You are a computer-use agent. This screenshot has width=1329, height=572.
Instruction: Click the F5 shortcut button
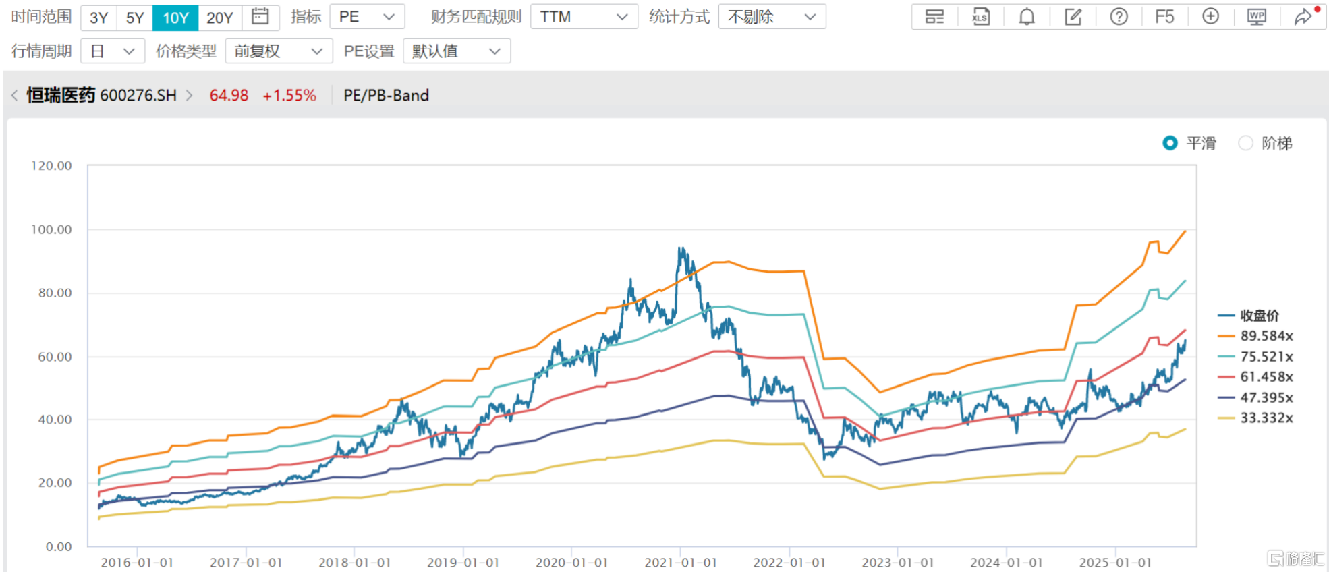pyautogui.click(x=1164, y=17)
